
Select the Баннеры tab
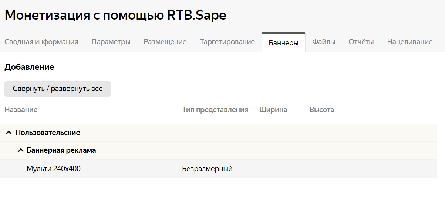tap(284, 43)
